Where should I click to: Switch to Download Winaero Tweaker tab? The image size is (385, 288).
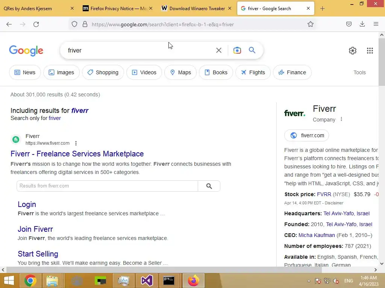coord(197,9)
